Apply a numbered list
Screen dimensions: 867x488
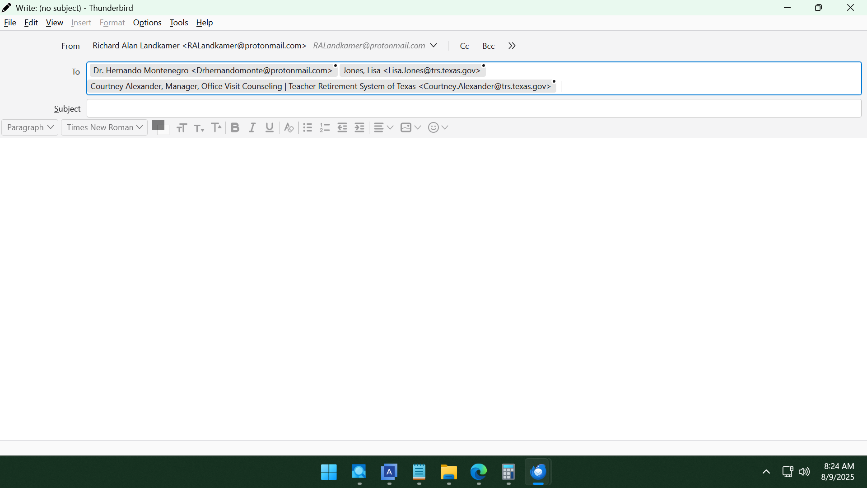click(325, 128)
